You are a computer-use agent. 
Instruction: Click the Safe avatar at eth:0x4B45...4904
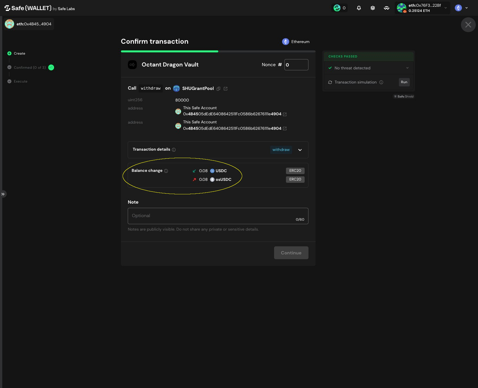10,24
